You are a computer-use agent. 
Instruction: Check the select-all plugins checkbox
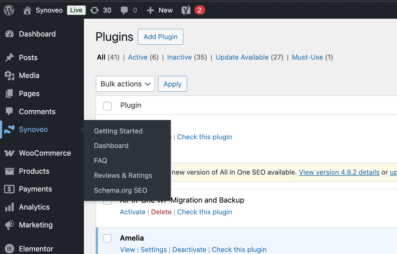click(x=107, y=106)
